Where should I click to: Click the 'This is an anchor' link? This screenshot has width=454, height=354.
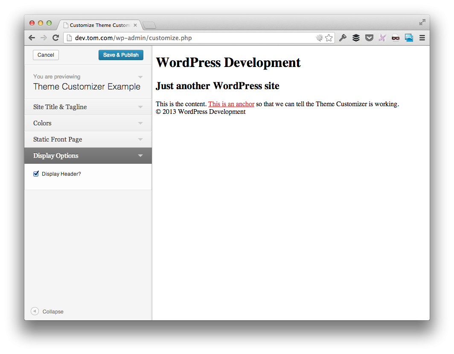[x=231, y=104]
